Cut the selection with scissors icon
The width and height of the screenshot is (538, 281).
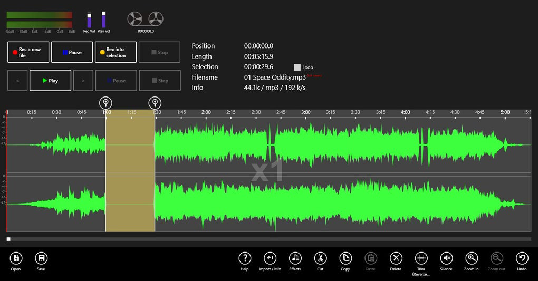[320, 258]
